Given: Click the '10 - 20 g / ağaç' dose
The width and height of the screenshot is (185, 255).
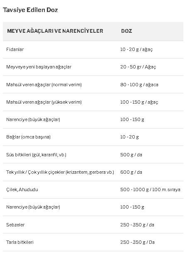Looking at the screenshot, I should click(136, 49).
